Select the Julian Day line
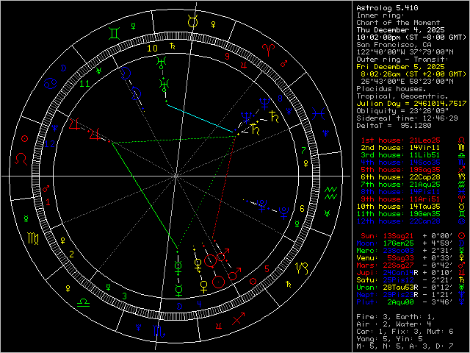Viewport: 470px width, 353px height. tap(406, 104)
